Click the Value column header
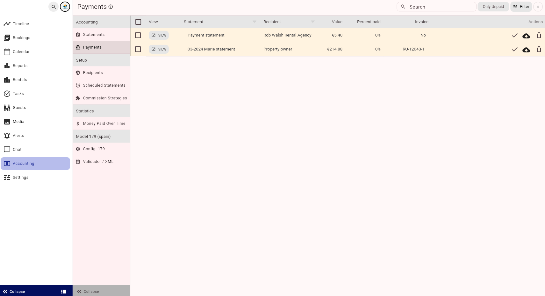 [x=337, y=22]
